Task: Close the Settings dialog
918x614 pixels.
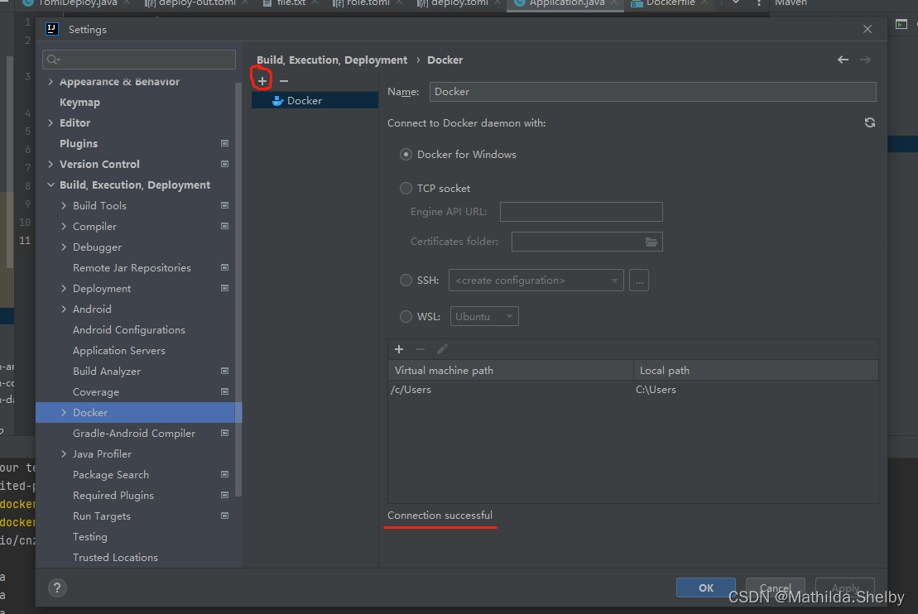Action: click(x=867, y=29)
